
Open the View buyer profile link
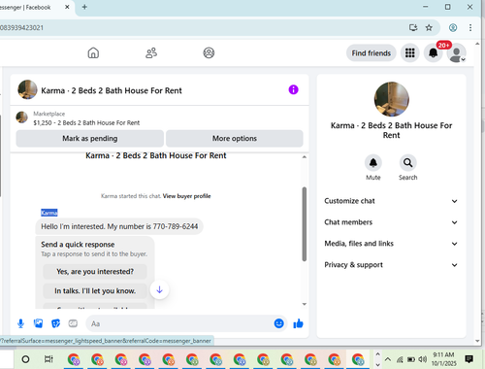[186, 196]
